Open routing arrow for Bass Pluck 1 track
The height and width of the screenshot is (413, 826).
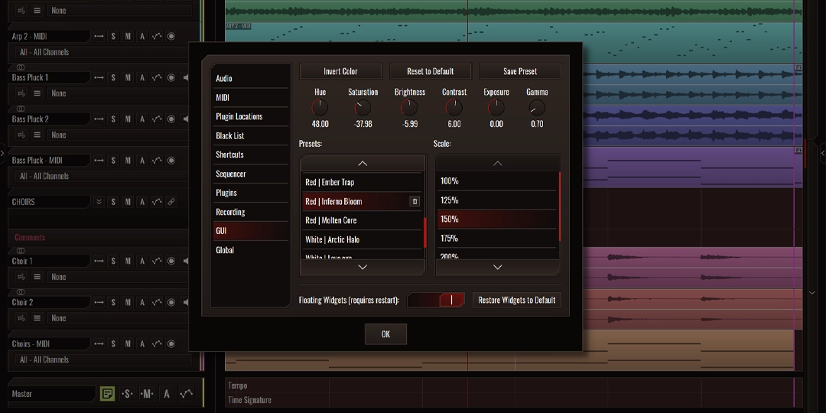[x=99, y=77]
